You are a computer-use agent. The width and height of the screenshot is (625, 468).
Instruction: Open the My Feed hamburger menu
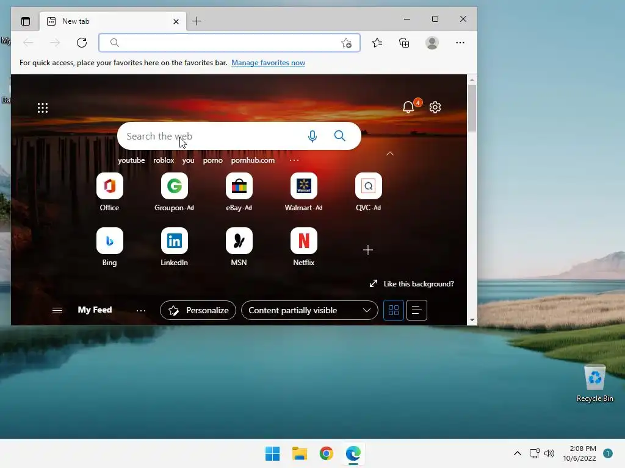tap(57, 310)
